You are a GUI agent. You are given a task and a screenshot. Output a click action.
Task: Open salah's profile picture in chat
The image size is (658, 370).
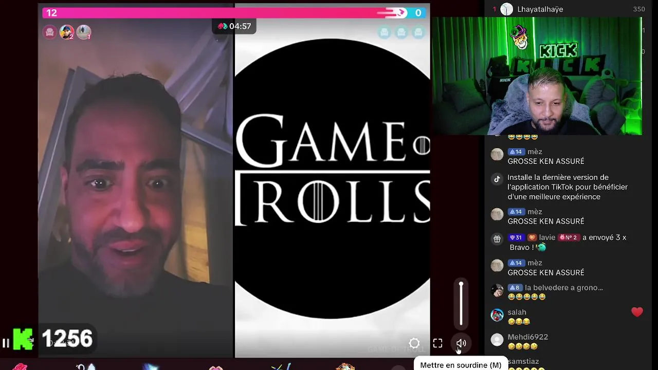click(x=497, y=315)
